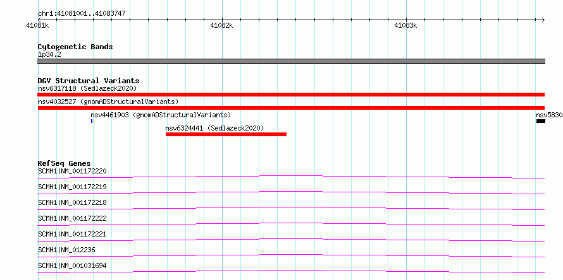Select the black nsv5830 variant block
This screenshot has width=563, height=280.
541,121
